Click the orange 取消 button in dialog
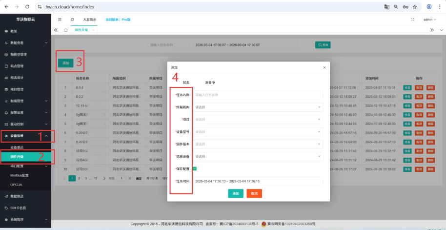Image resolution: width=446 pixels, height=230 pixels. tap(254, 194)
